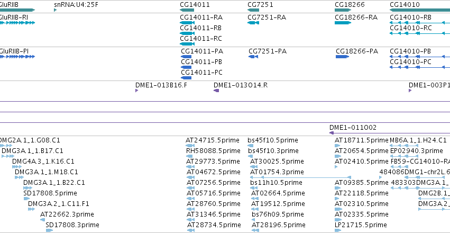The width and height of the screenshot is (450, 233).
Task: Pick the CG14010-PB protein feature
Action: (419, 57)
